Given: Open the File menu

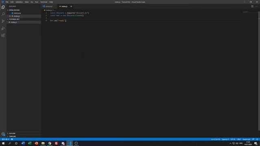Looking at the screenshot, I should [x=7, y=2].
